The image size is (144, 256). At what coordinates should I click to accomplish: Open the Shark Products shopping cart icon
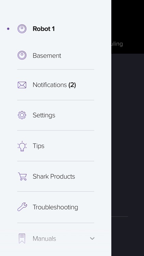click(22, 176)
